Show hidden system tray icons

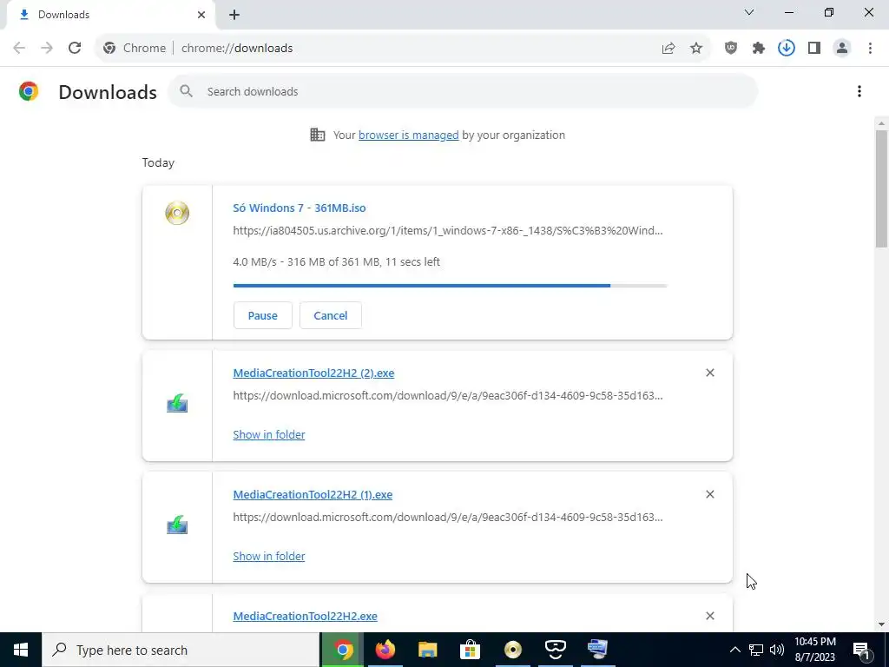coord(734,650)
